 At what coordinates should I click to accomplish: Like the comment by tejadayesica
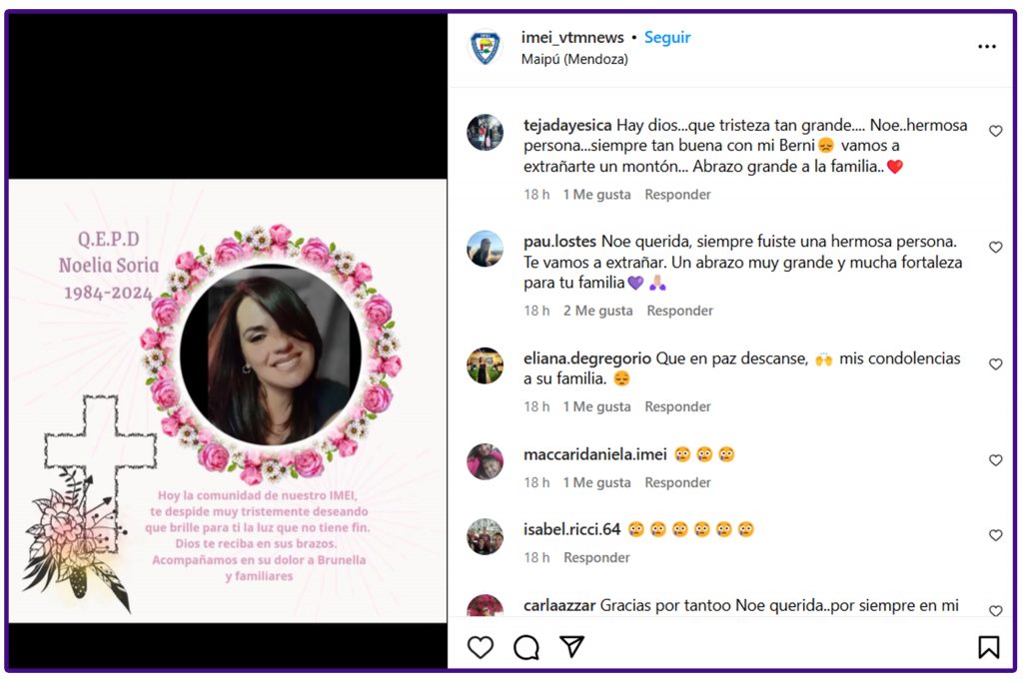(x=996, y=131)
